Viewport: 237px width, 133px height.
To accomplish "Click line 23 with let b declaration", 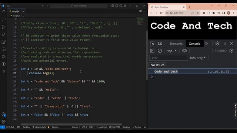I will 63,81.
